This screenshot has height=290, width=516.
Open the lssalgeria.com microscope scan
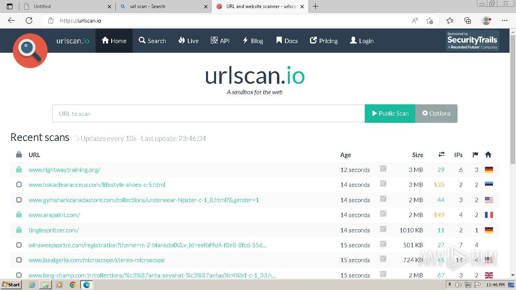(97, 260)
